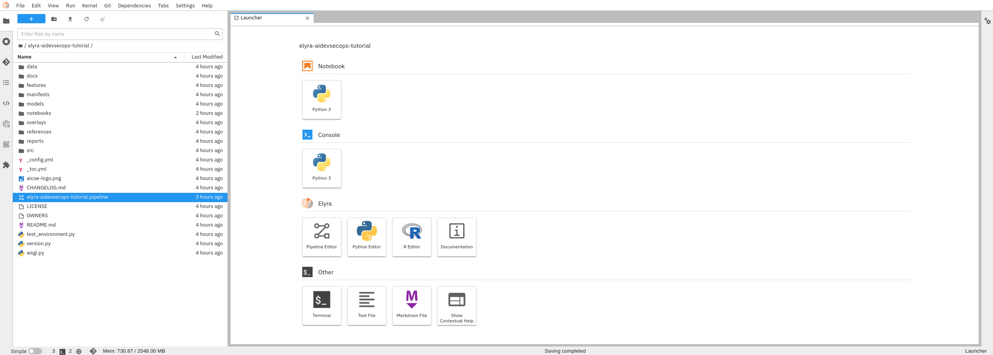The width and height of the screenshot is (993, 355).
Task: Open the R Editor
Action: [x=412, y=237]
